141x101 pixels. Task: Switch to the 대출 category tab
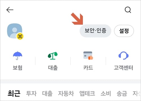coord(47,93)
